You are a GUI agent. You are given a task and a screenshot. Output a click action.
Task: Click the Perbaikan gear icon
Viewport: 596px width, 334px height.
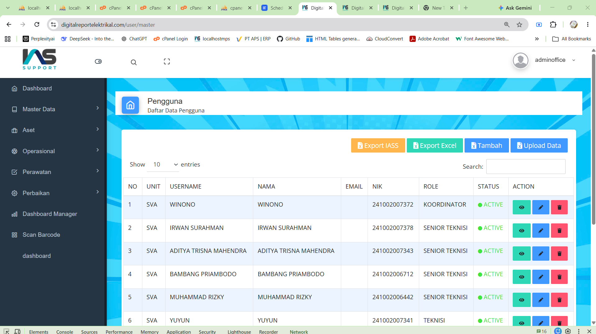pos(14,193)
